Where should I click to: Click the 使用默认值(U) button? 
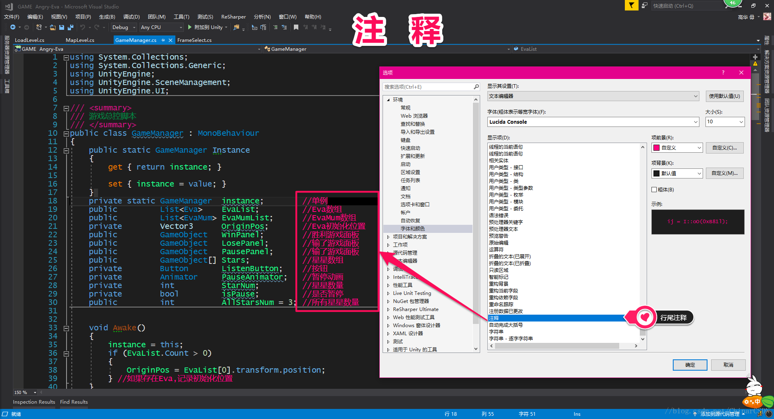coord(725,96)
